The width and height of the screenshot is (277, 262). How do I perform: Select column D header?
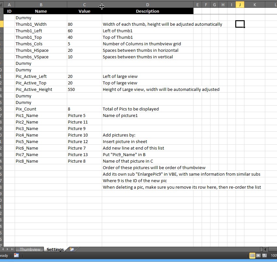point(147,5)
